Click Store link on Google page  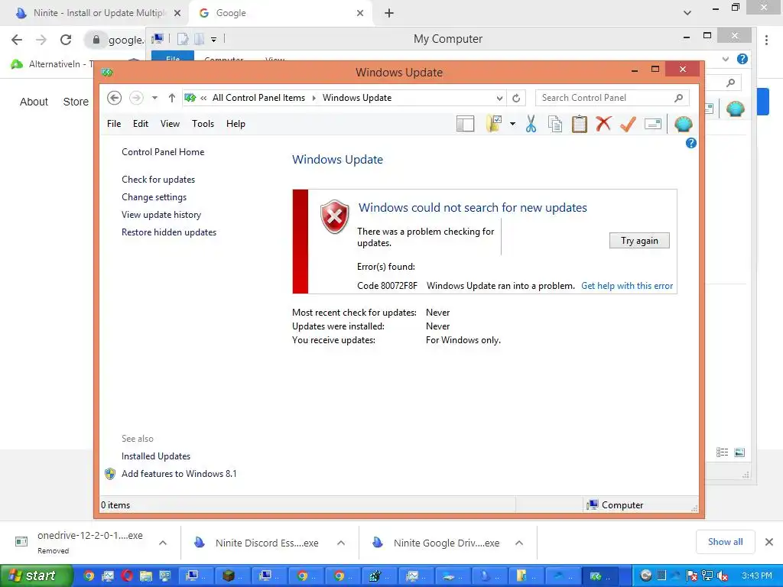point(76,102)
